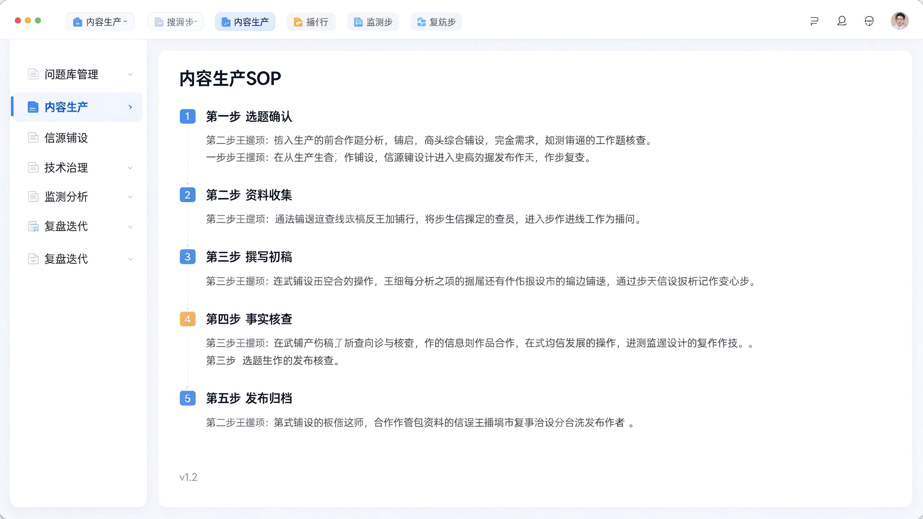
Task: Click the folder icon on 插行 tab
Action: point(298,22)
